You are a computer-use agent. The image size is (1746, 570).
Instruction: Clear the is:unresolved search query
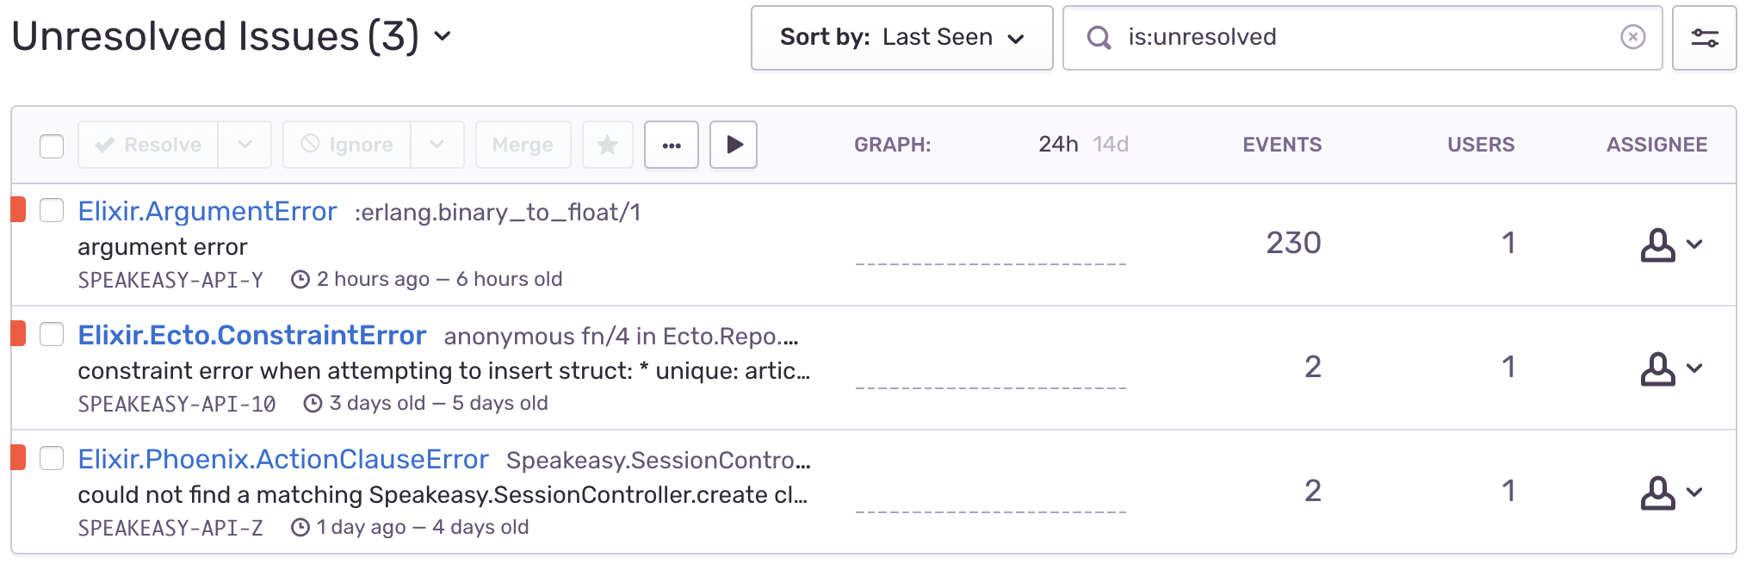pos(1632,37)
